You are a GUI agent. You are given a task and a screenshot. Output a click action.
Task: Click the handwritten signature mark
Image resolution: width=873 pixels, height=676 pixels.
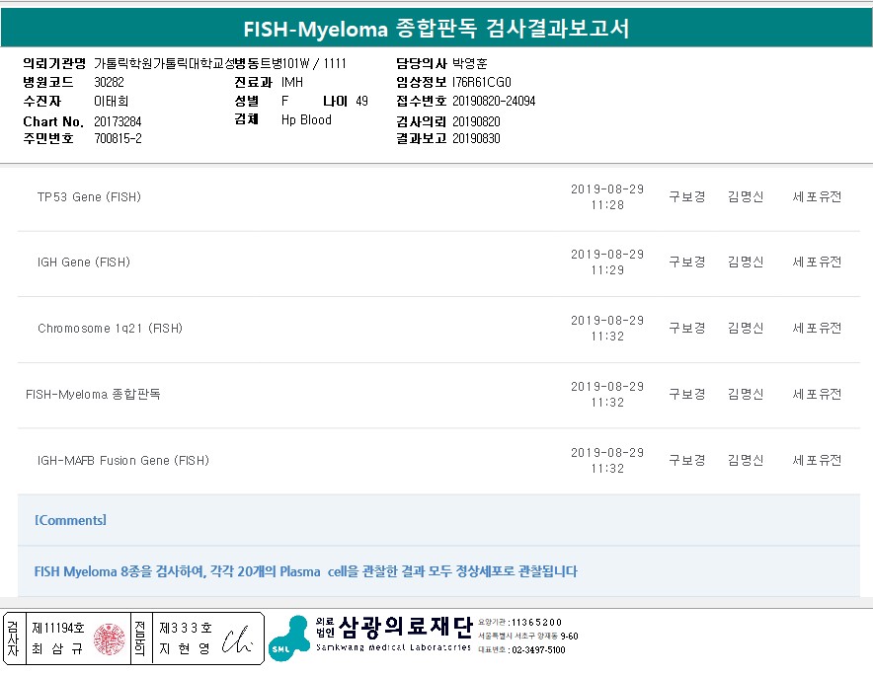point(237,638)
